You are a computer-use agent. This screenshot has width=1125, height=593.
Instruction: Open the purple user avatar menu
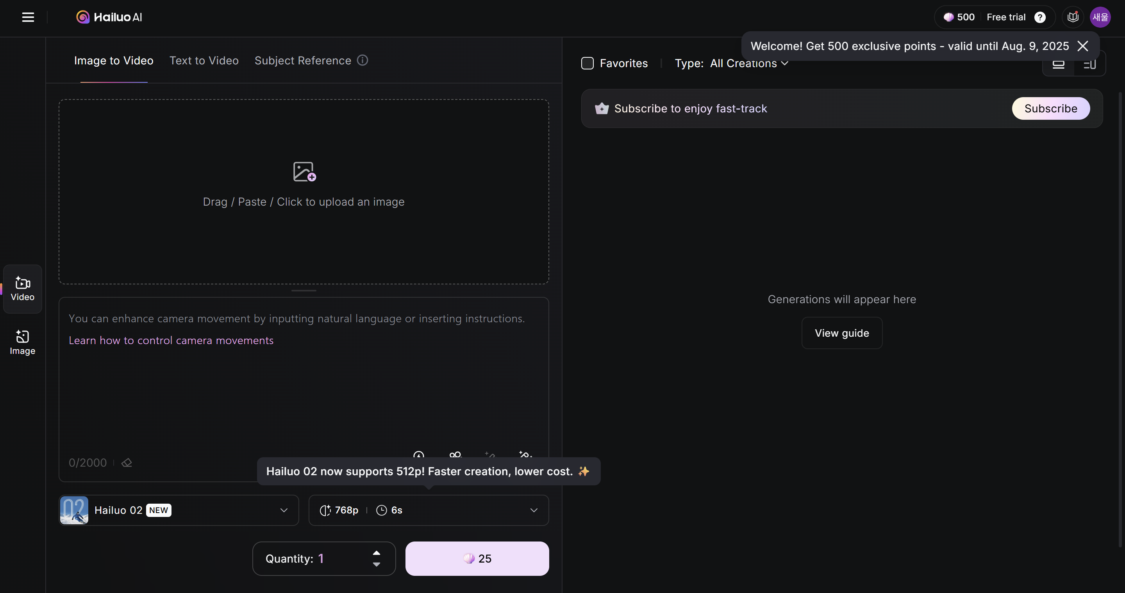coord(1100,18)
